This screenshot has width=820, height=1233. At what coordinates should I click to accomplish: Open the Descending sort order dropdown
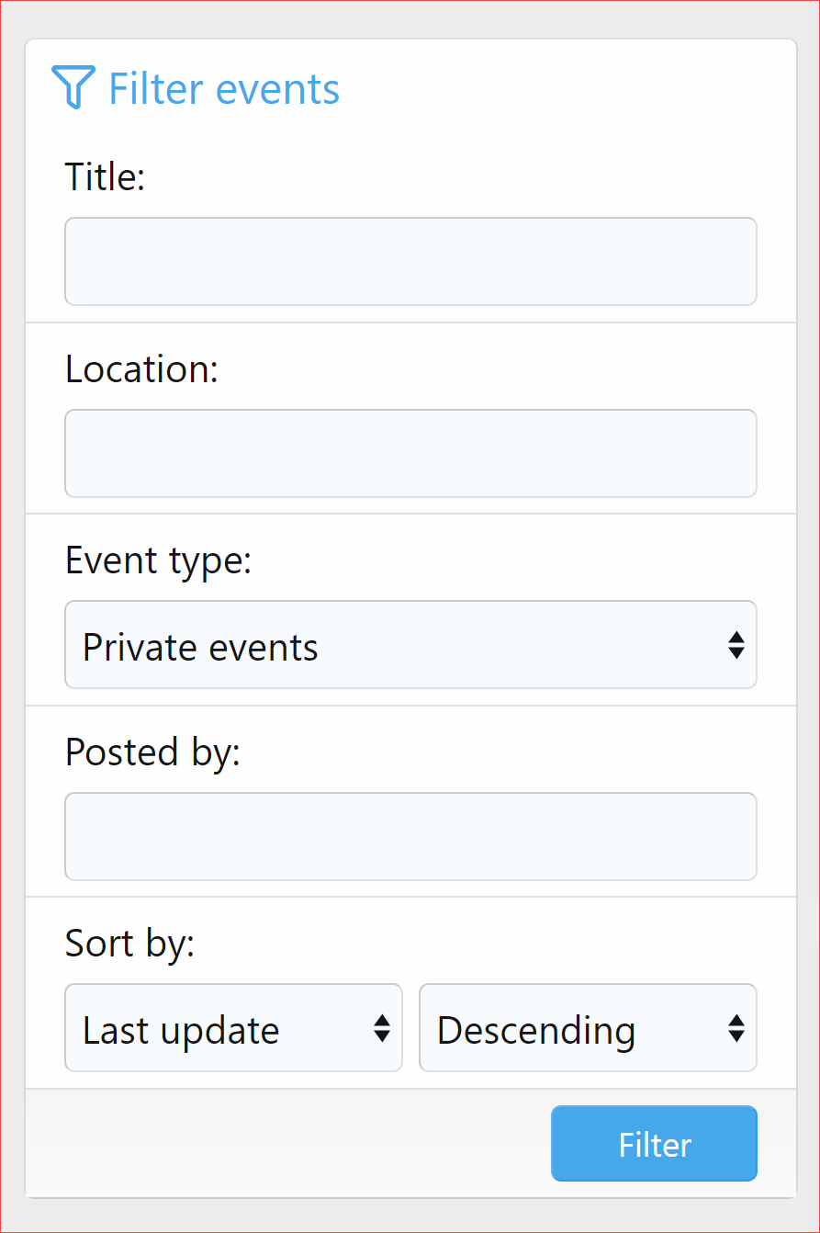[x=588, y=1028]
